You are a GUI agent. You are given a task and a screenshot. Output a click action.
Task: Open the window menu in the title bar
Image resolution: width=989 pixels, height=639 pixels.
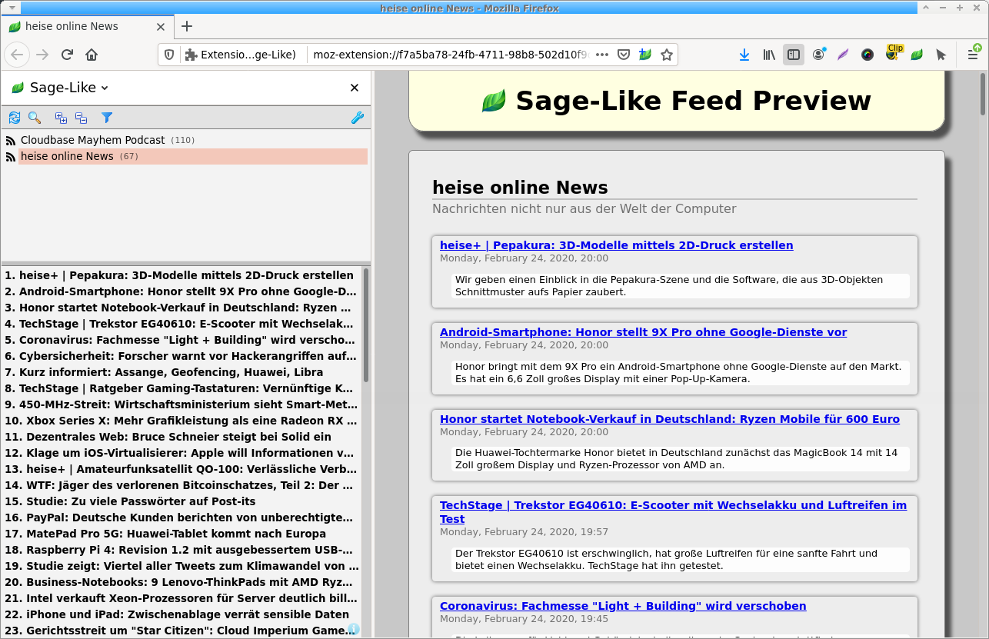[x=12, y=7]
